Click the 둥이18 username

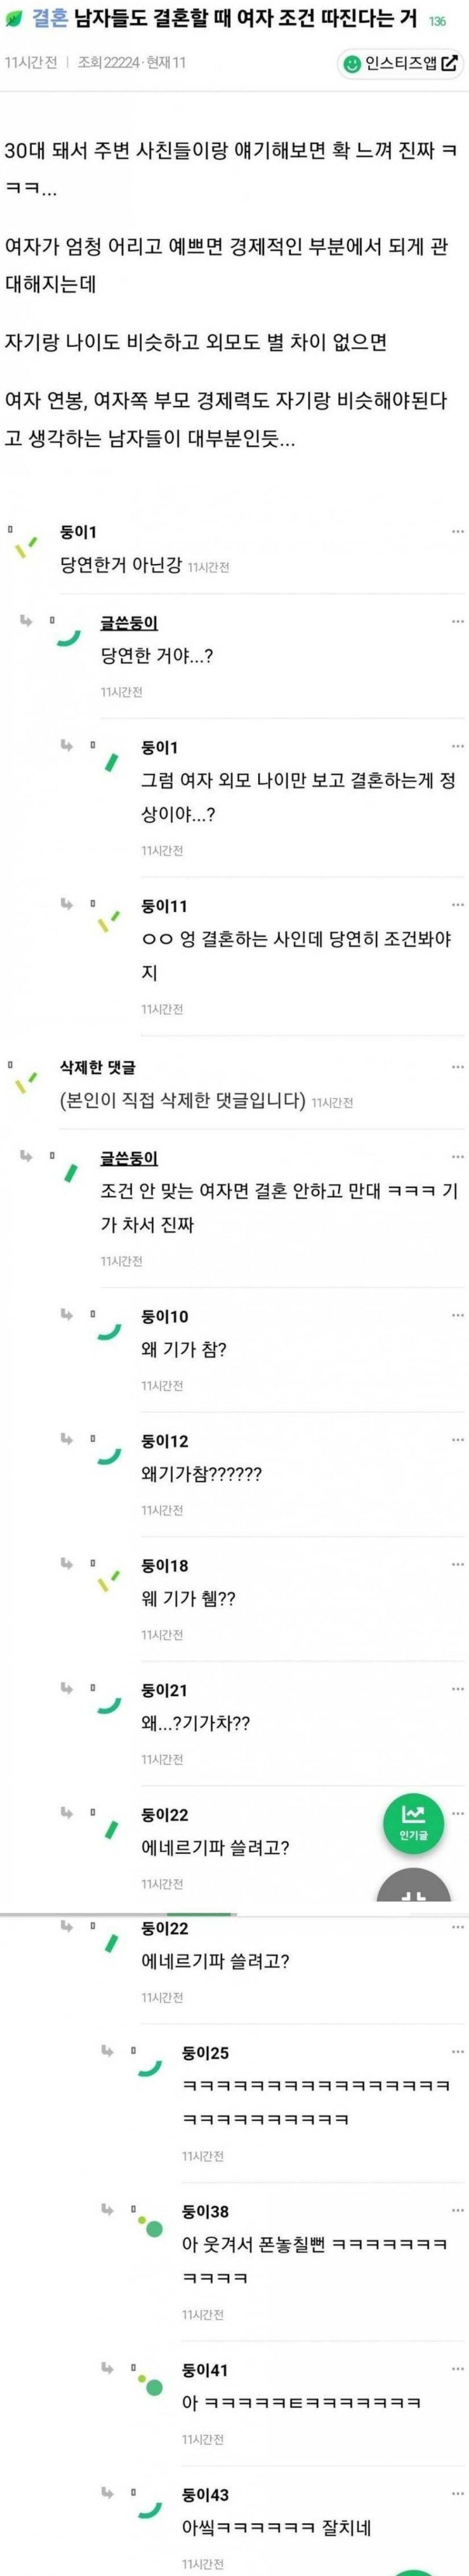[165, 1565]
